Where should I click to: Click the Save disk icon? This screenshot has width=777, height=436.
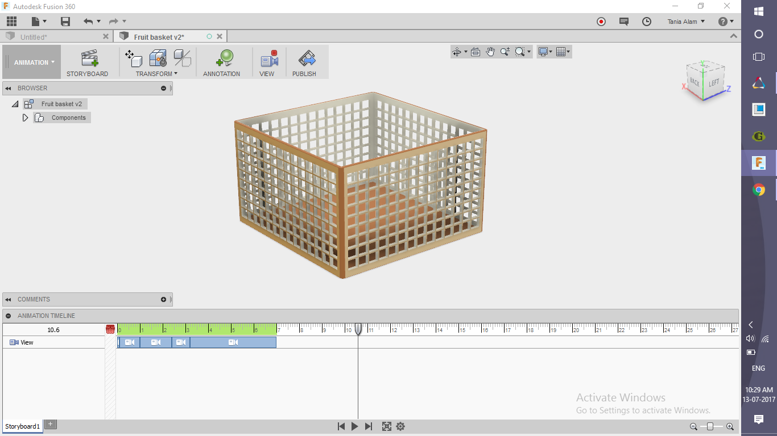[x=65, y=22]
